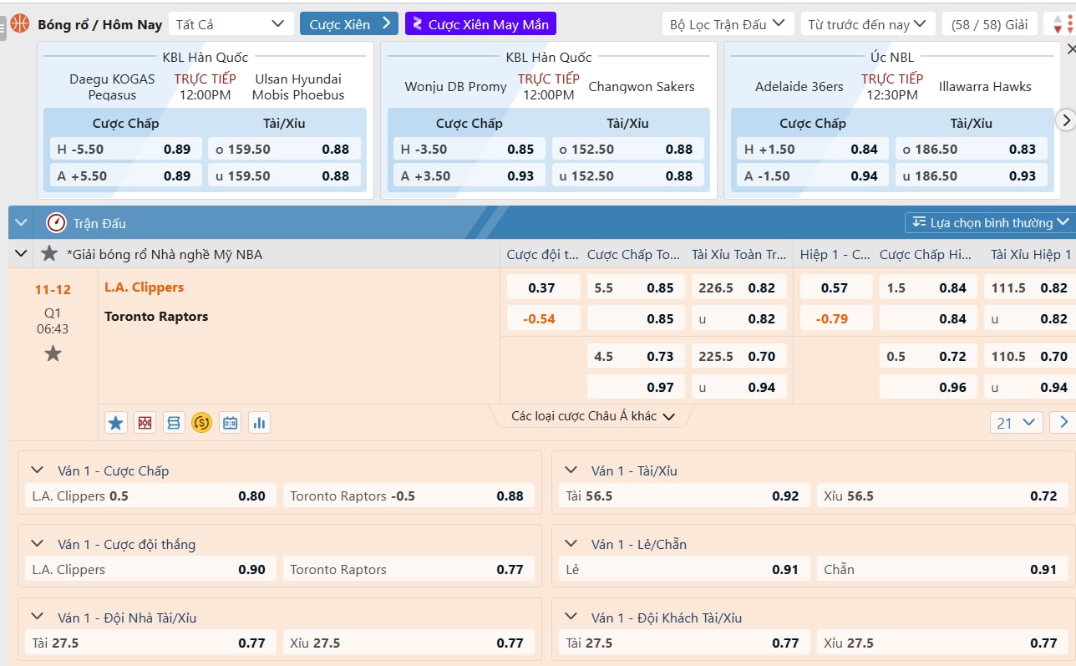Click the Cược Xiên May Mắn button
This screenshot has width=1076, height=666.
tap(480, 23)
